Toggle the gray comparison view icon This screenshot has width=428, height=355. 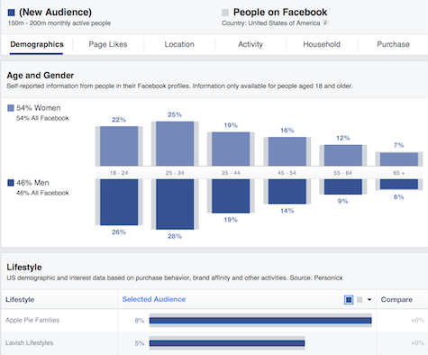360,300
